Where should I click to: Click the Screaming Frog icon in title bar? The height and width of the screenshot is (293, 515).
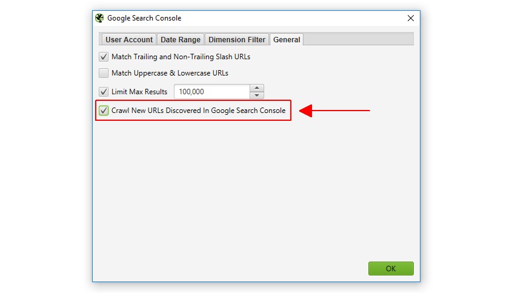(99, 18)
